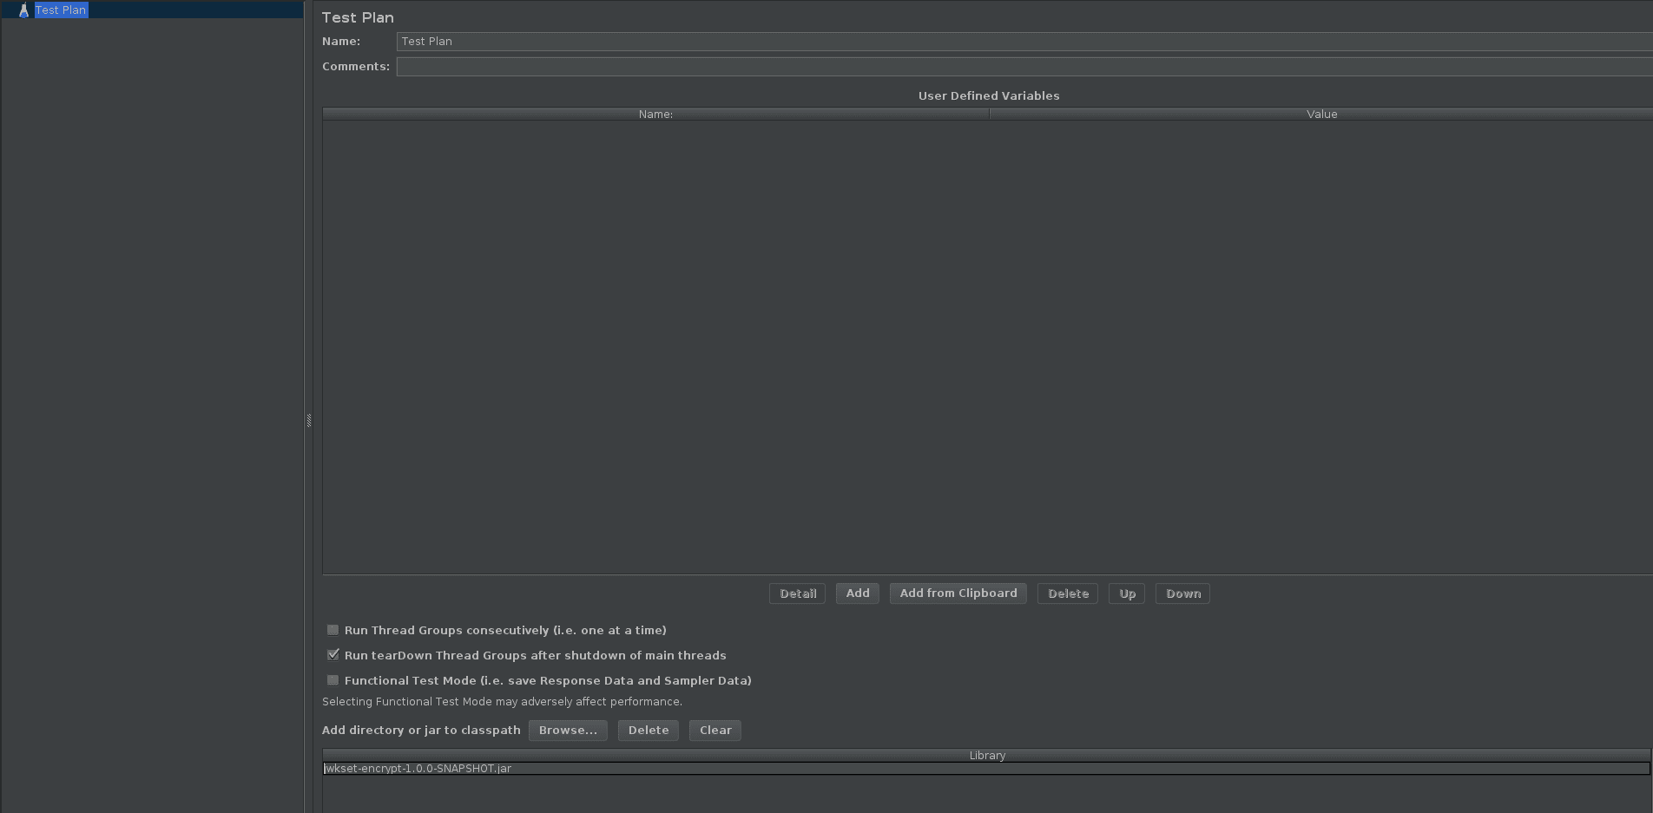Click the Up button
This screenshot has height=813, width=1653.
coord(1127,593)
